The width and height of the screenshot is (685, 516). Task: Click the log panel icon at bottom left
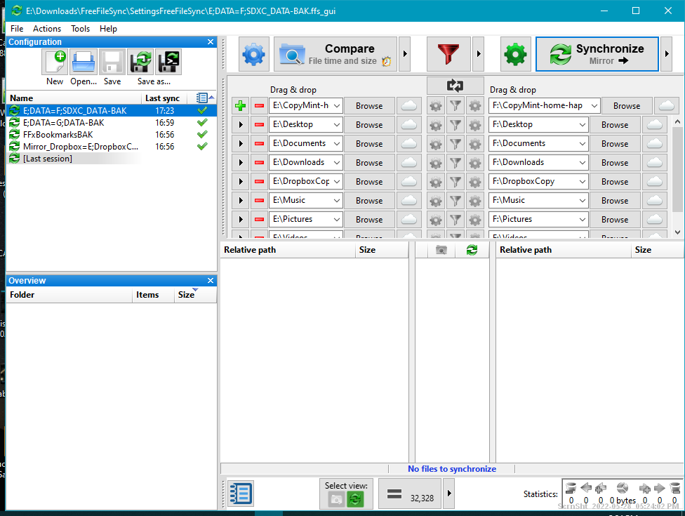coord(240,494)
